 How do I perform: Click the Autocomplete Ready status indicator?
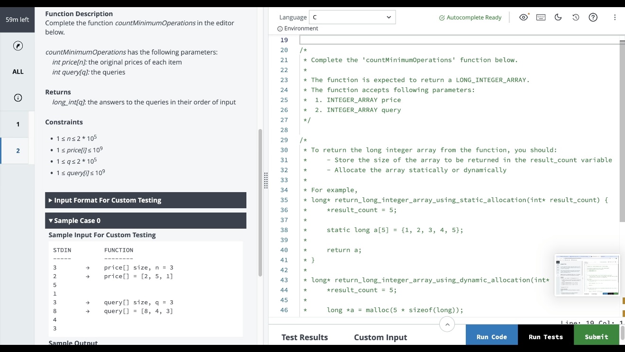[470, 18]
